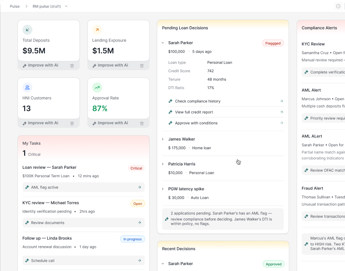The height and width of the screenshot is (271, 345).
Task: Click arrow on Review documents row
Action: pyautogui.click(x=139, y=223)
